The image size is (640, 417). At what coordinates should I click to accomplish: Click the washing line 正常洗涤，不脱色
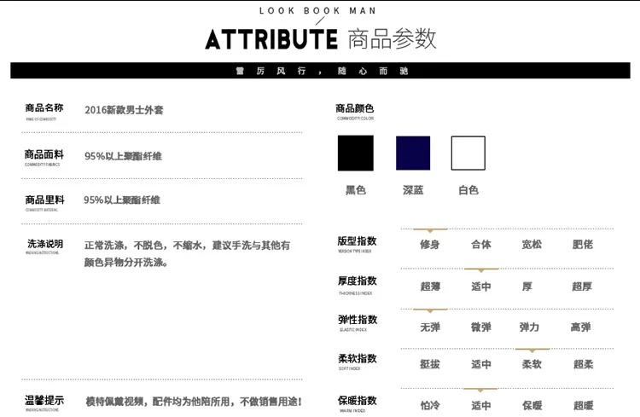click(x=125, y=246)
